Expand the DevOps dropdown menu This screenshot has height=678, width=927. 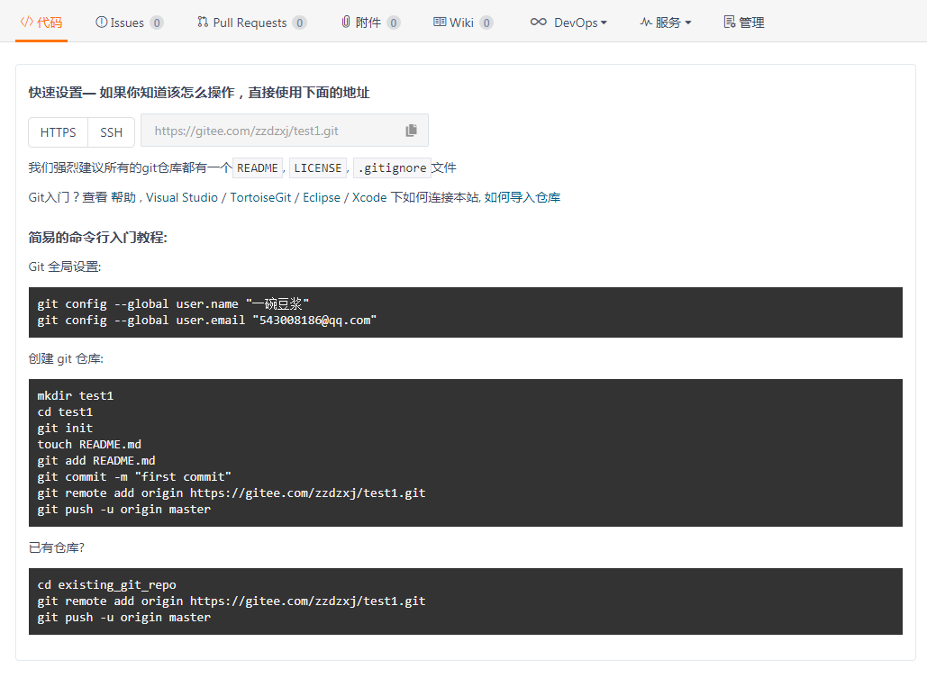[568, 23]
